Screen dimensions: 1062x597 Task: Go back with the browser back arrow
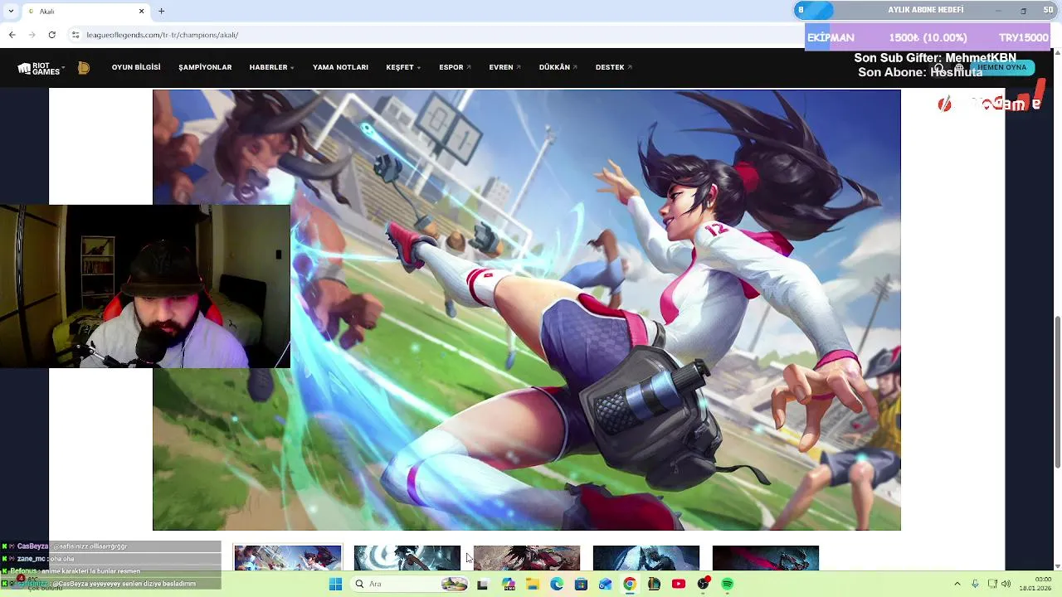[x=12, y=35]
